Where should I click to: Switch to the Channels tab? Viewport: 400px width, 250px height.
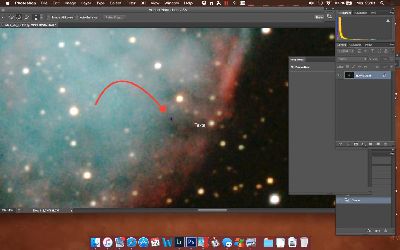[x=355, y=45]
